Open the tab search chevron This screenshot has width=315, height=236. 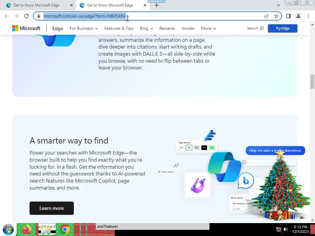pos(278,5)
